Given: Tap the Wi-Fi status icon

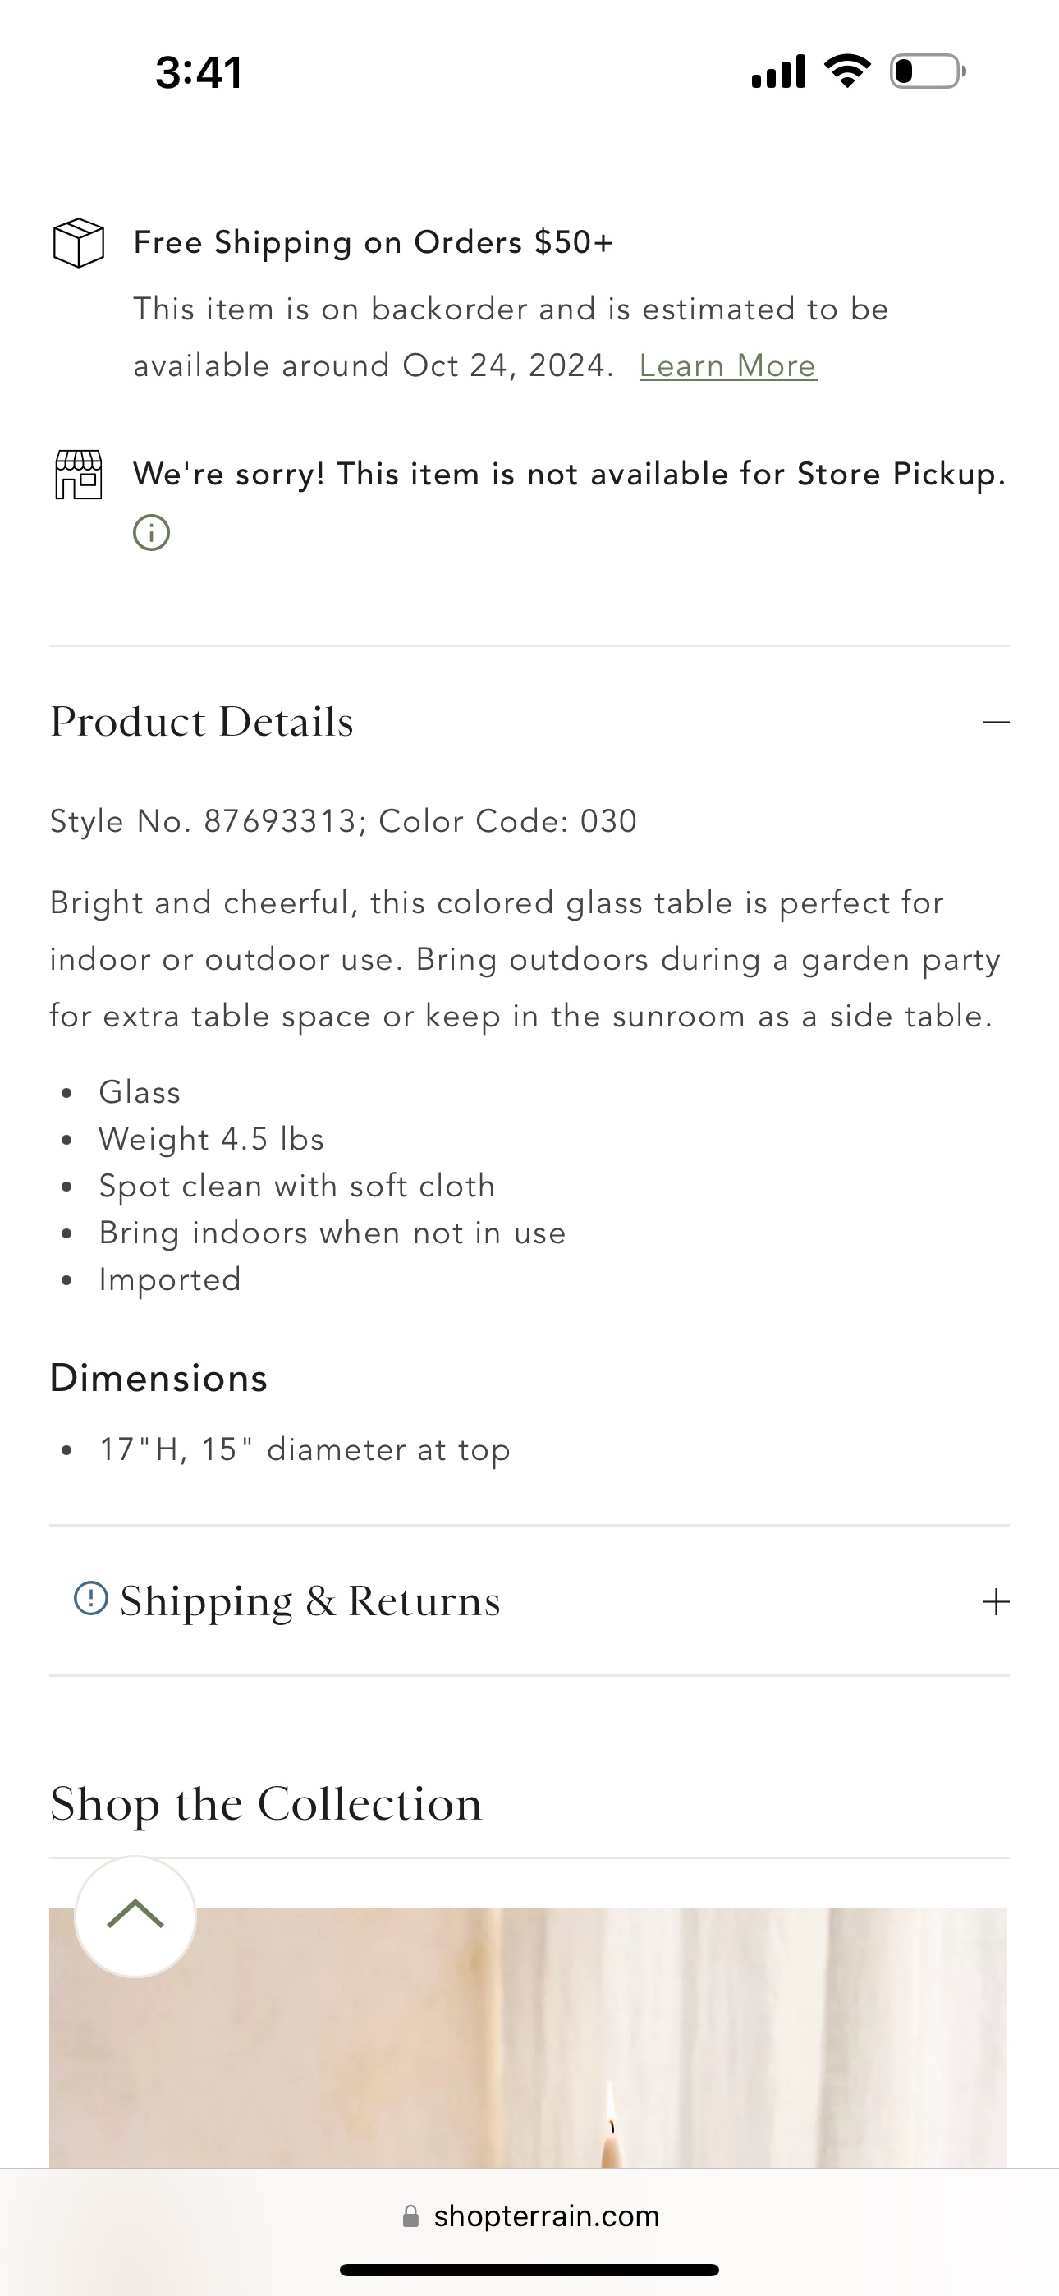Looking at the screenshot, I should click(x=847, y=71).
